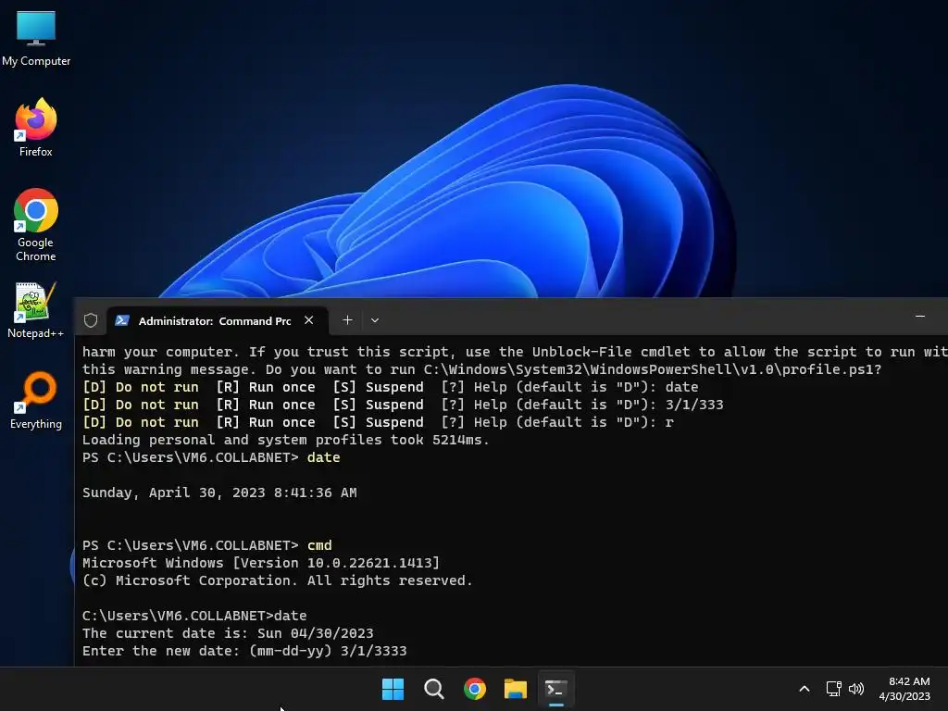The image size is (948, 711).
Task: Open the clock showing 8:42 AM
Action: click(904, 689)
